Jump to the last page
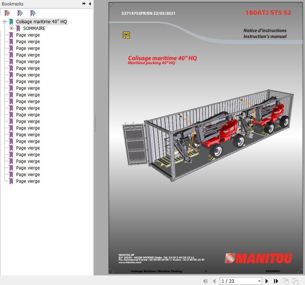 point(276,281)
